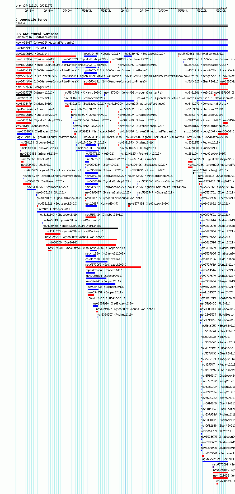Open nsv6383841 Sedlazeck variant label
This screenshot has height=494, width=235.
click(x=218, y=453)
